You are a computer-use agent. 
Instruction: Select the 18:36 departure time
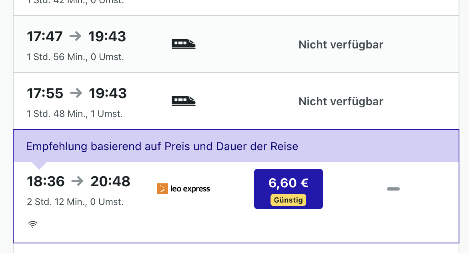coord(46,181)
